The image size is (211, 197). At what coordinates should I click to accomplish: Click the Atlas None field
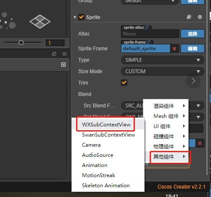coord(150,34)
